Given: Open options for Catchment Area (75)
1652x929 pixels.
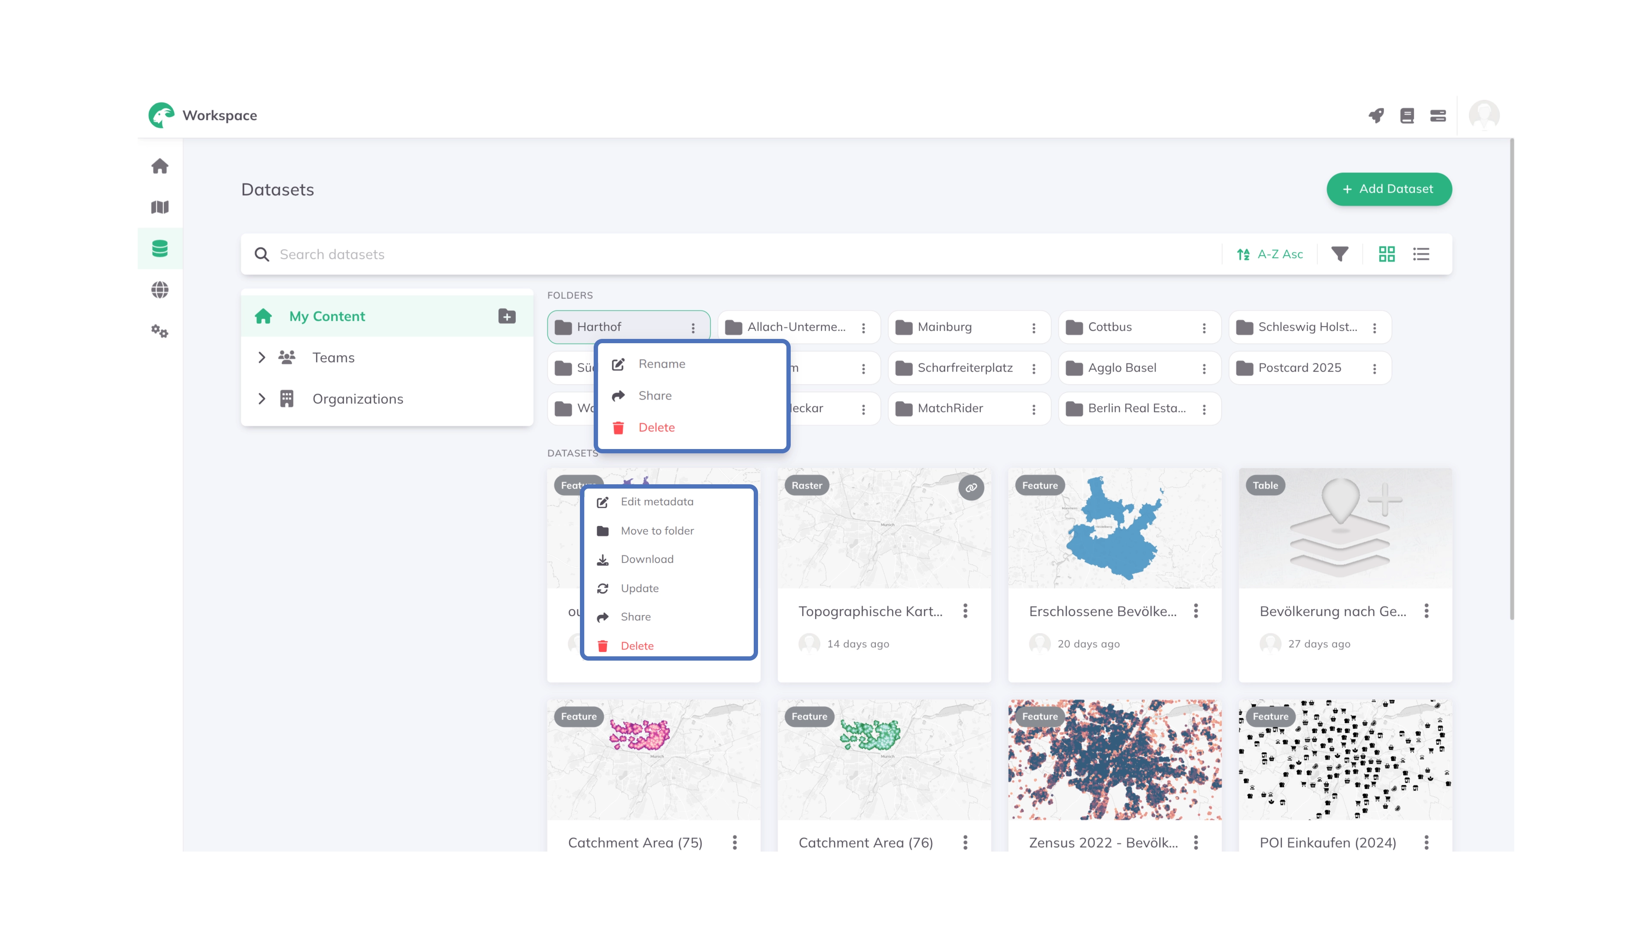Looking at the screenshot, I should coord(735,843).
